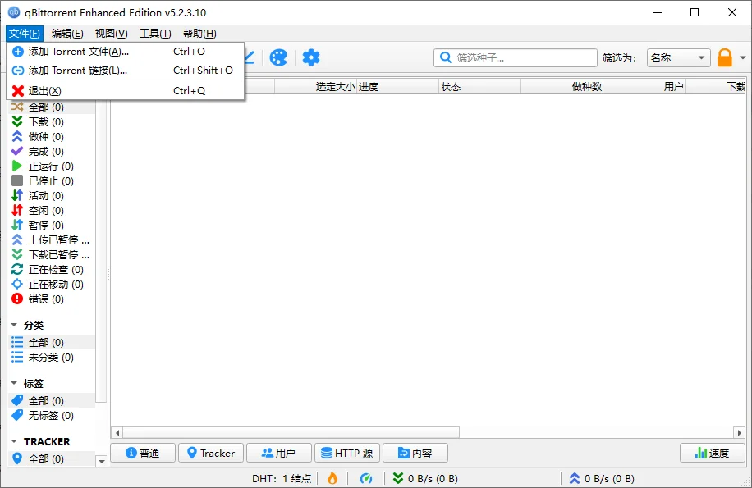
Task: Select the 下载 (0) status filter
Action: coord(52,121)
